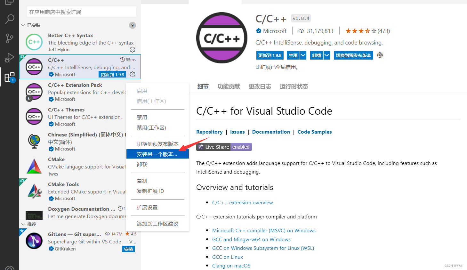Open GCC and Mingw-w64 on Windows link
The height and width of the screenshot is (270, 467).
252,240
